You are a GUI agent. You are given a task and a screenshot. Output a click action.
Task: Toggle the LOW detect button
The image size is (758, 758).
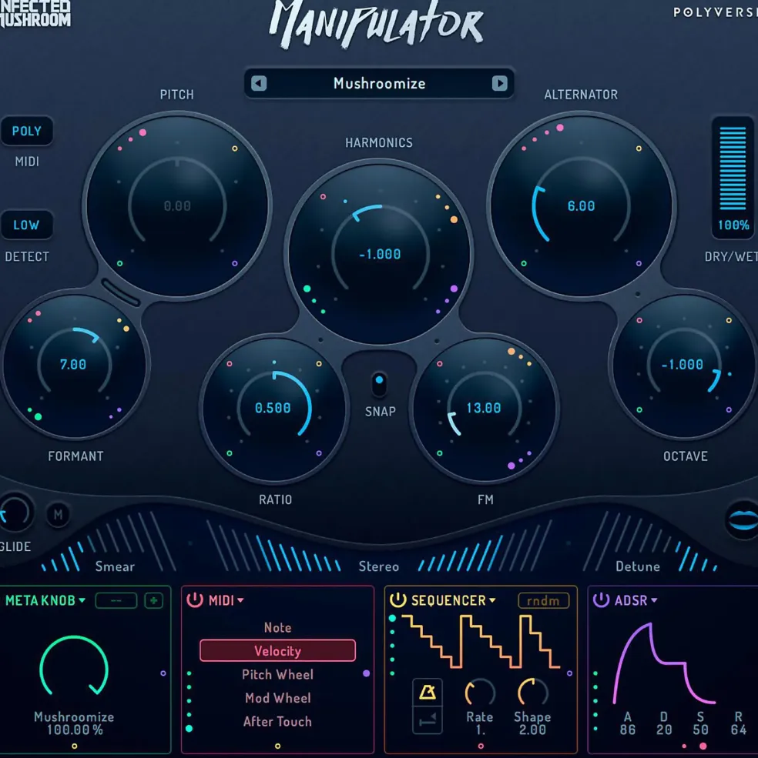point(27,225)
